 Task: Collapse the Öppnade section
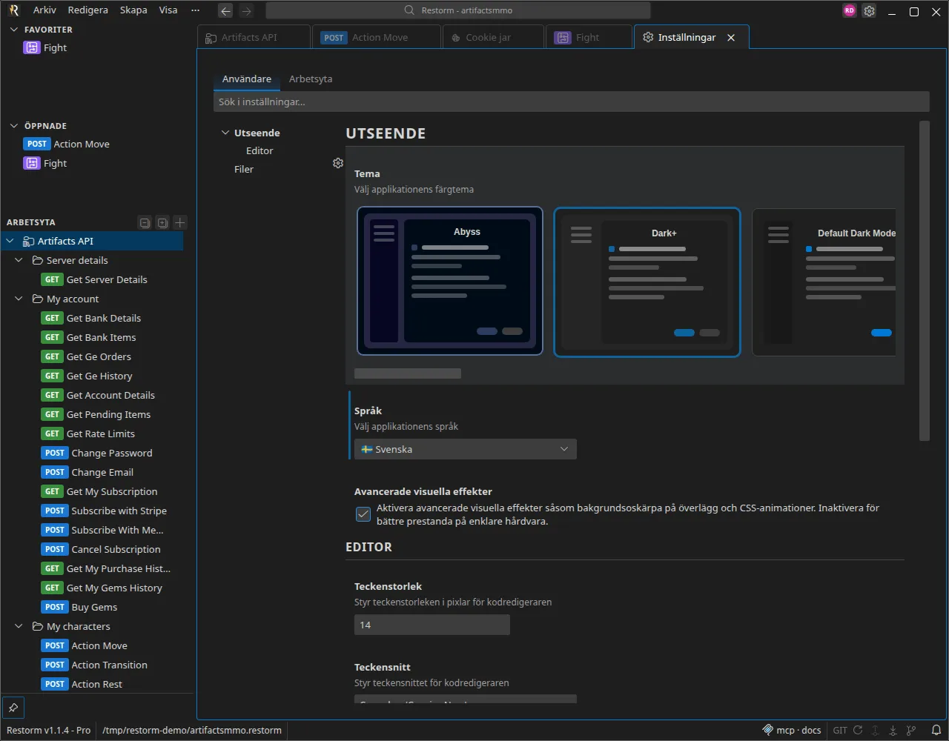[13, 126]
